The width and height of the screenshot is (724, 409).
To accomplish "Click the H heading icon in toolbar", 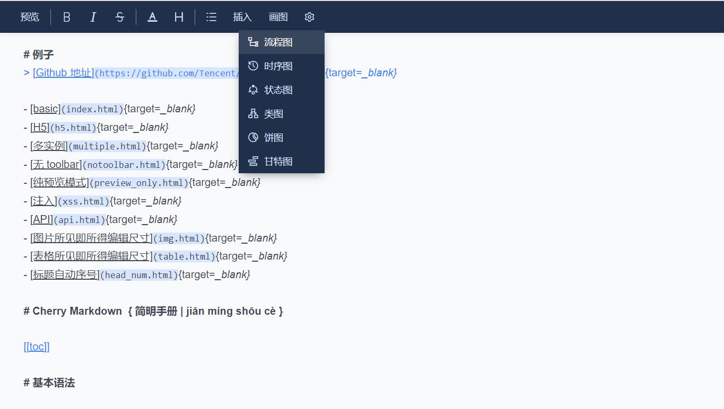I will click(178, 16).
